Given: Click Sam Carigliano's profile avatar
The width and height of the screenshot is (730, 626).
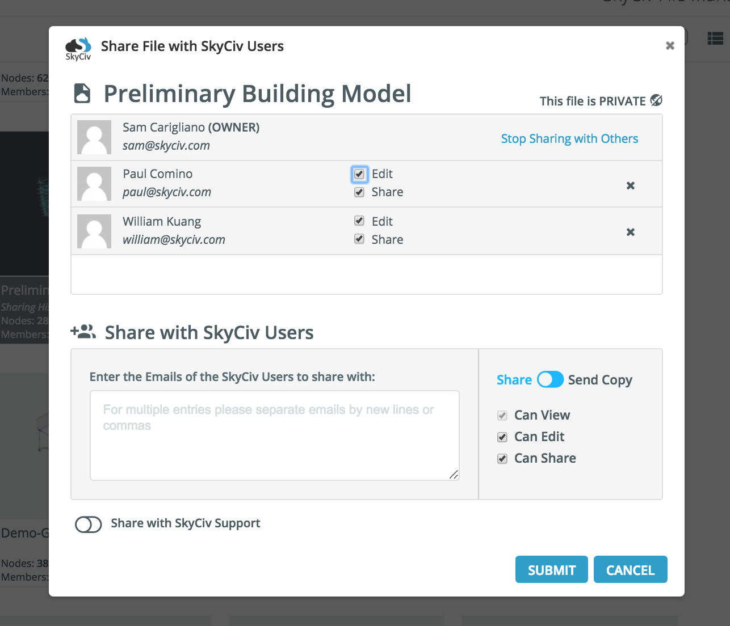Looking at the screenshot, I should 94,137.
